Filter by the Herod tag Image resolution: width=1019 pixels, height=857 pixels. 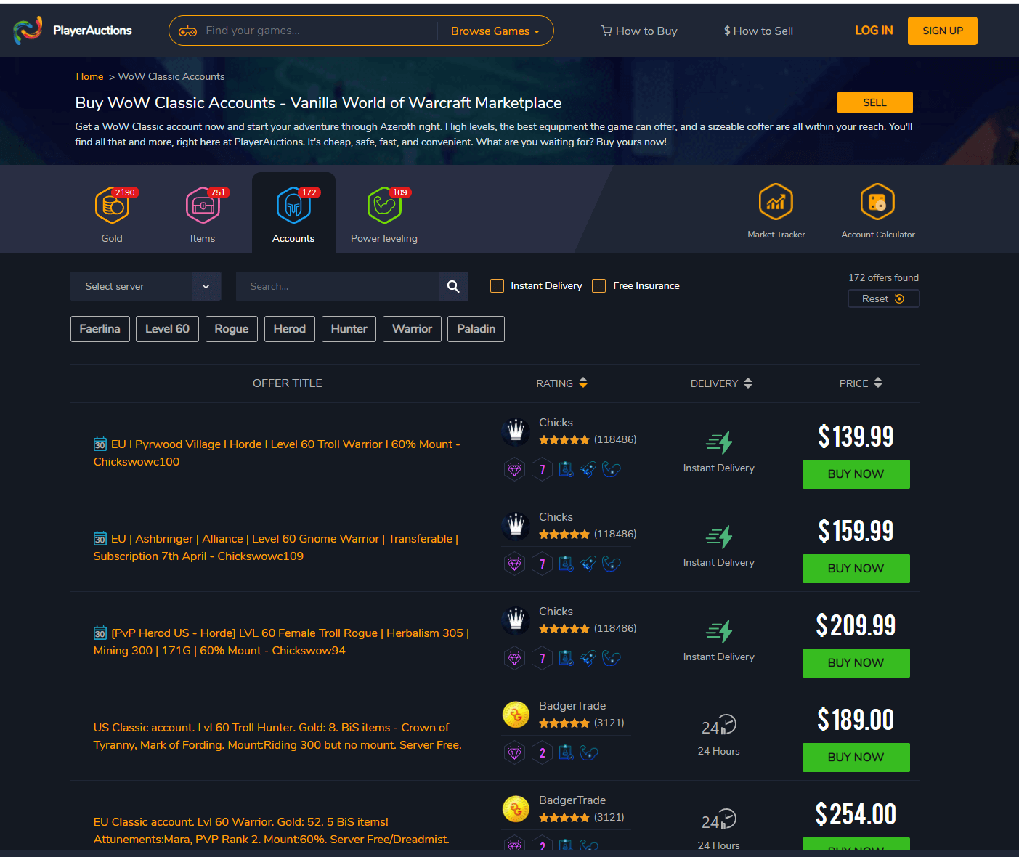pos(290,329)
